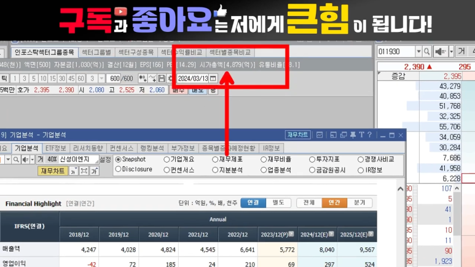Select the 투자지표 radio option
The image size is (475, 267).
tap(312, 159)
